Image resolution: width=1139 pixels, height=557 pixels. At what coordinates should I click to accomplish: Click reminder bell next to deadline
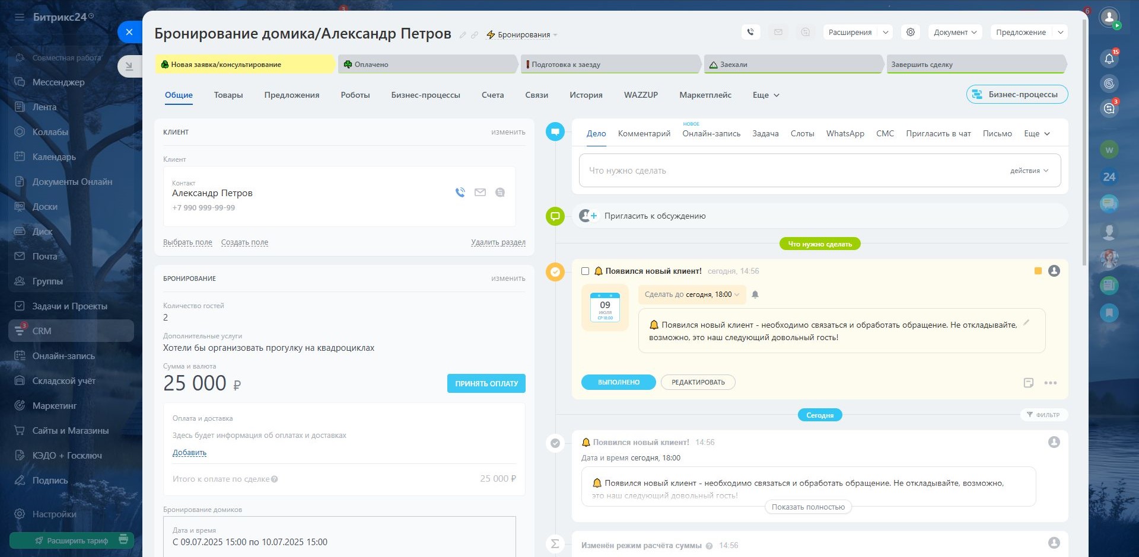(755, 294)
